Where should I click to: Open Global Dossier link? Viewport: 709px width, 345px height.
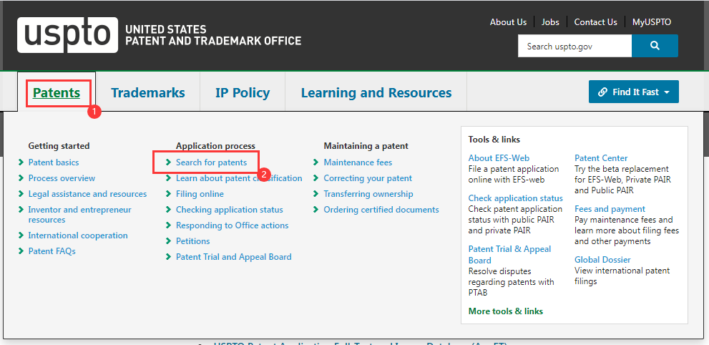pos(601,260)
